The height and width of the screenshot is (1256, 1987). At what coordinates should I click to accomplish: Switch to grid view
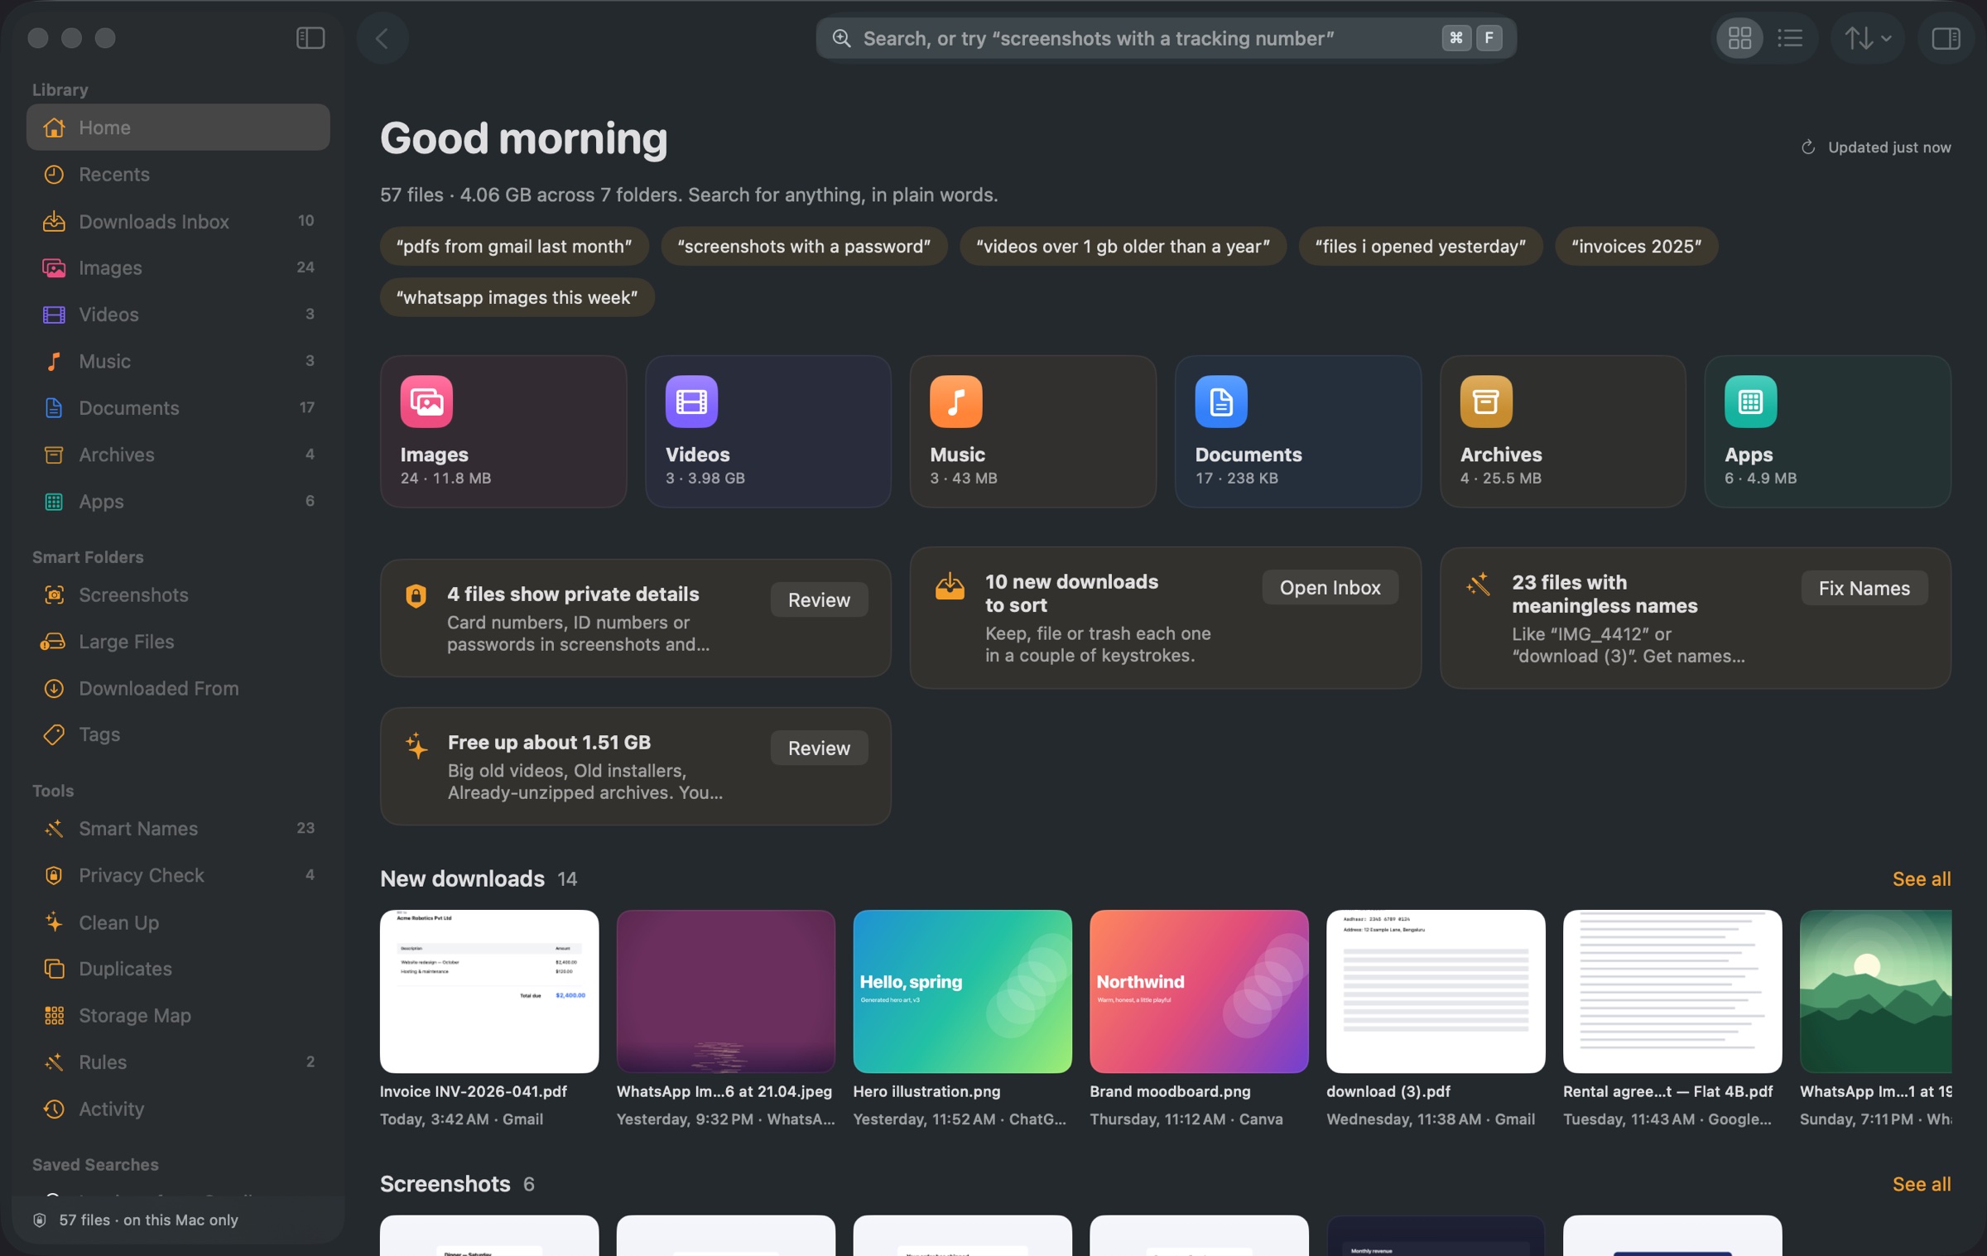click(x=1739, y=38)
